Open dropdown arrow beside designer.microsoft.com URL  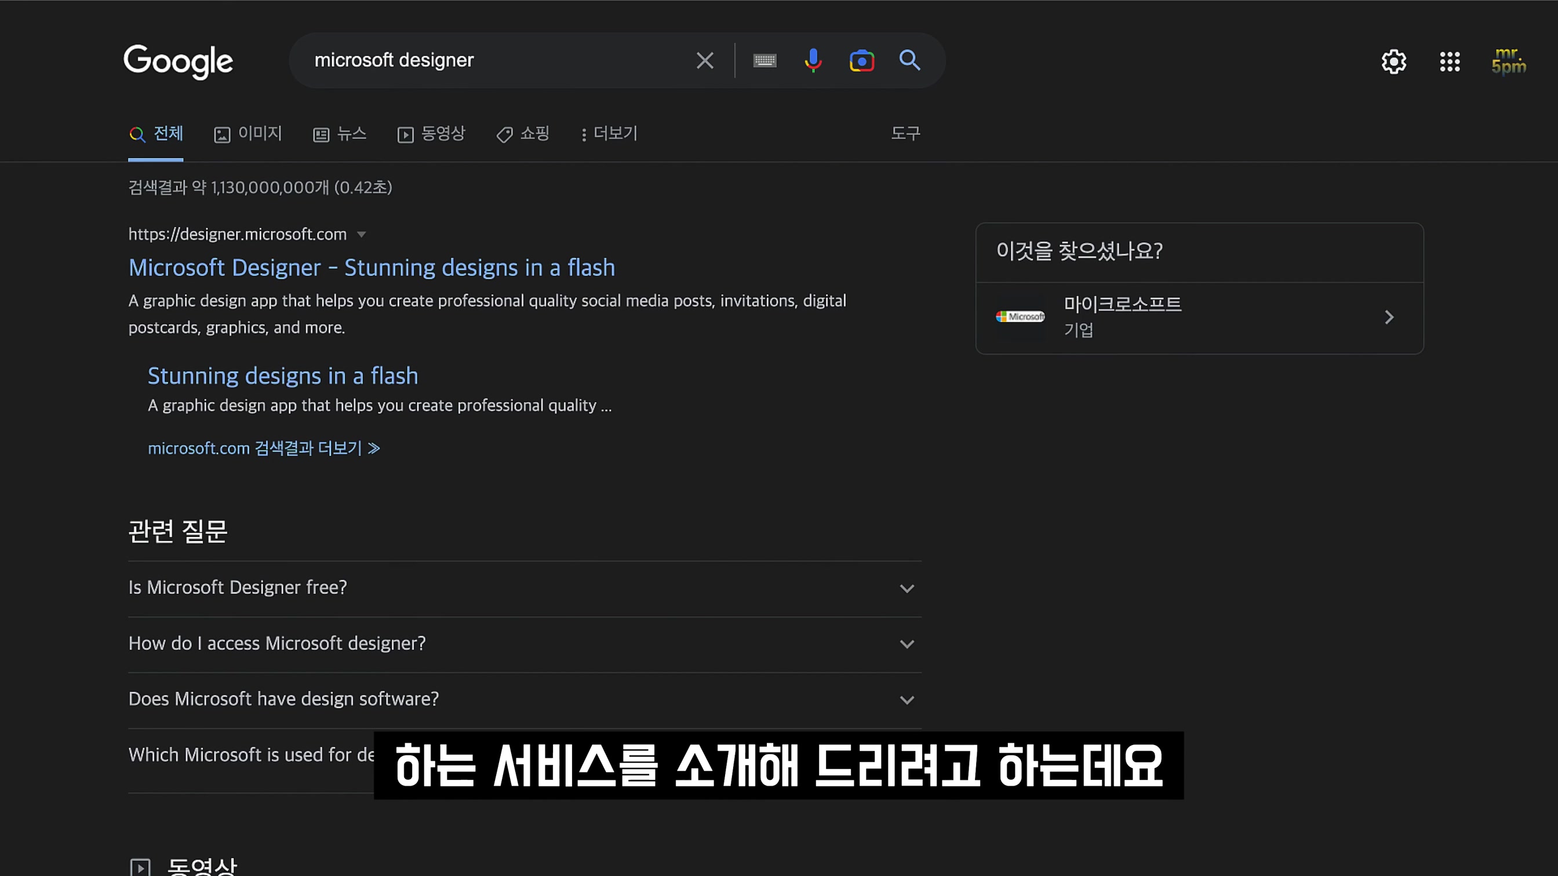click(361, 235)
